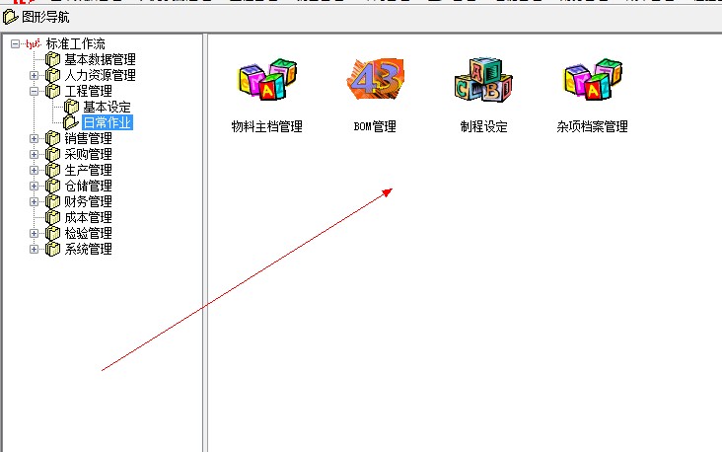Open the BOM管理 icon
The image size is (722, 452).
tap(375, 79)
